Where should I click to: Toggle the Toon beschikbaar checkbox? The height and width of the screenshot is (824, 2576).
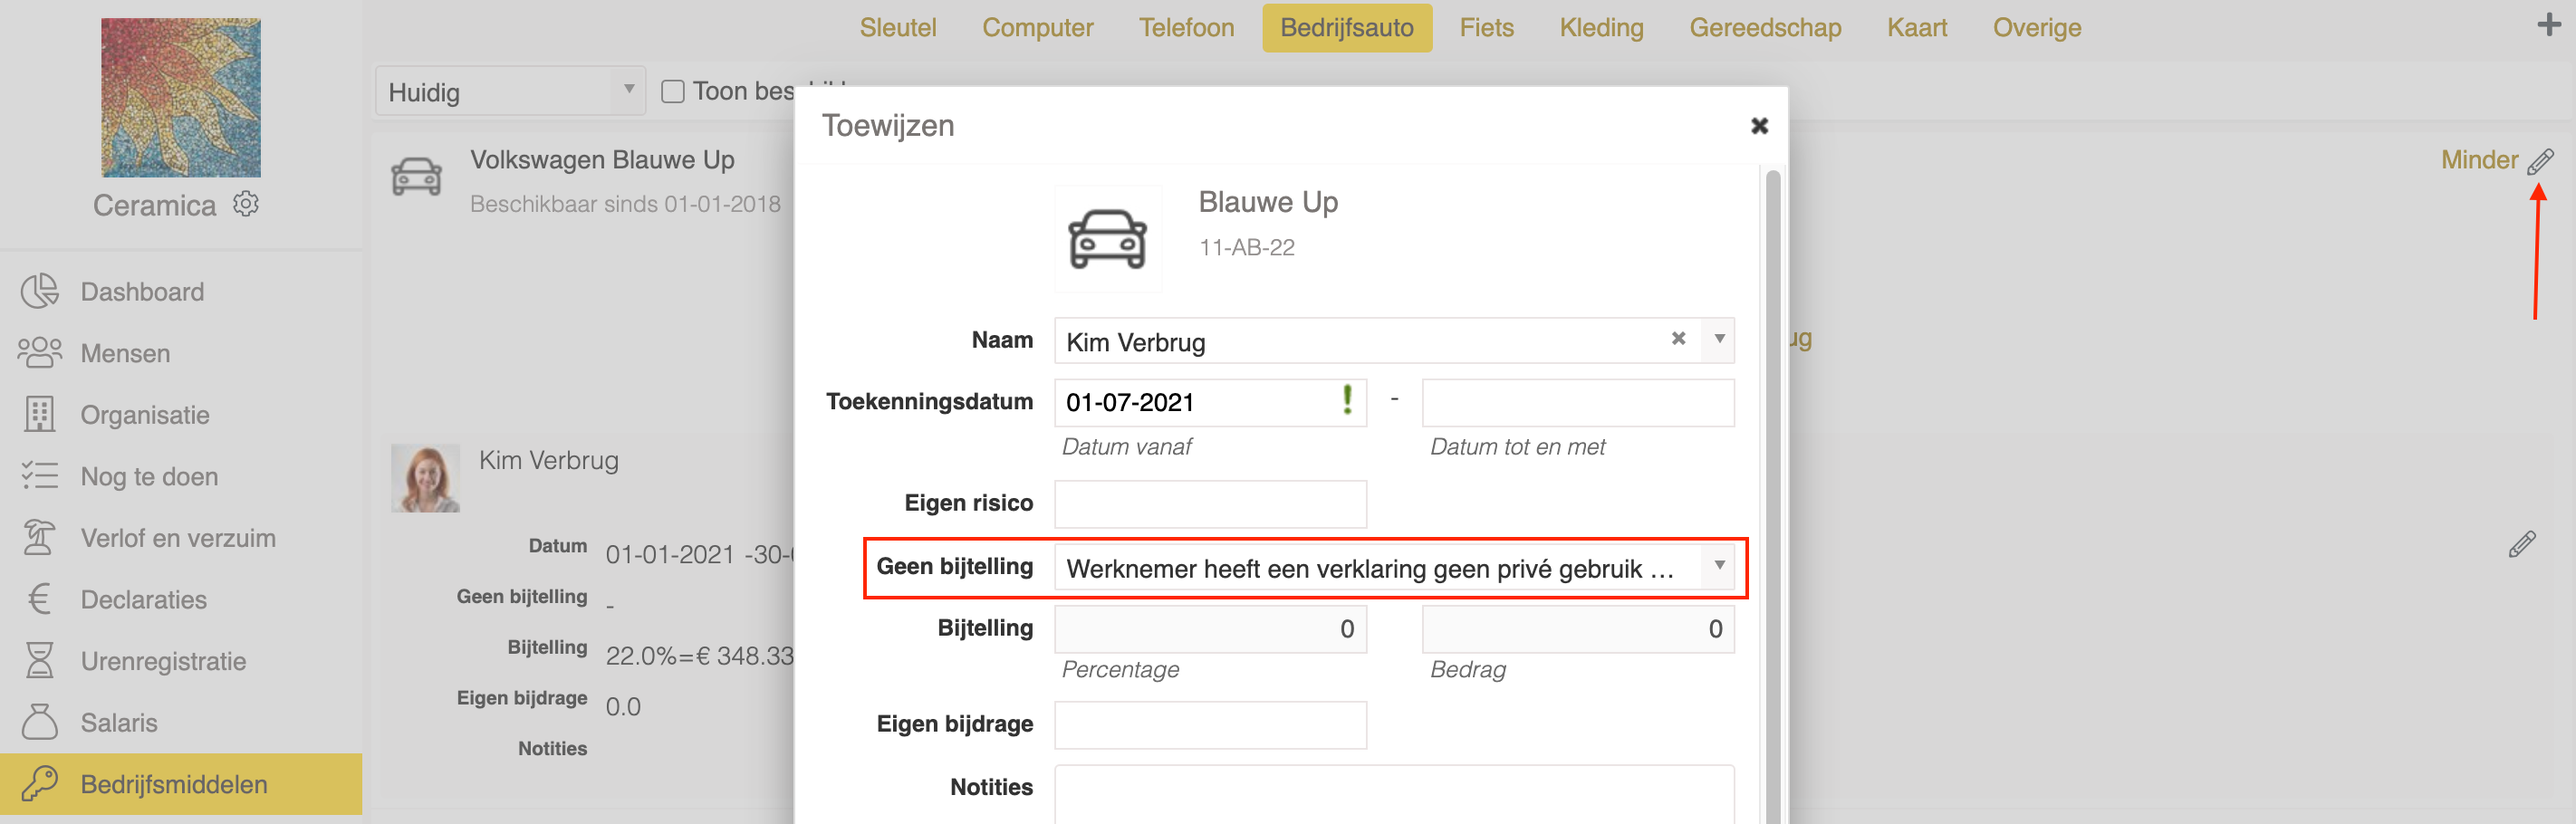(x=673, y=92)
